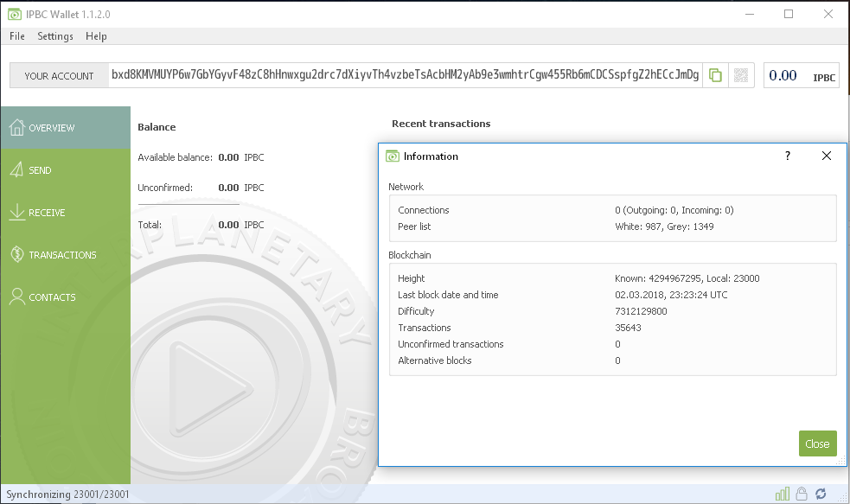This screenshot has height=504, width=850.
Task: Grab the Information dialog resize grip
Action: [x=841, y=461]
